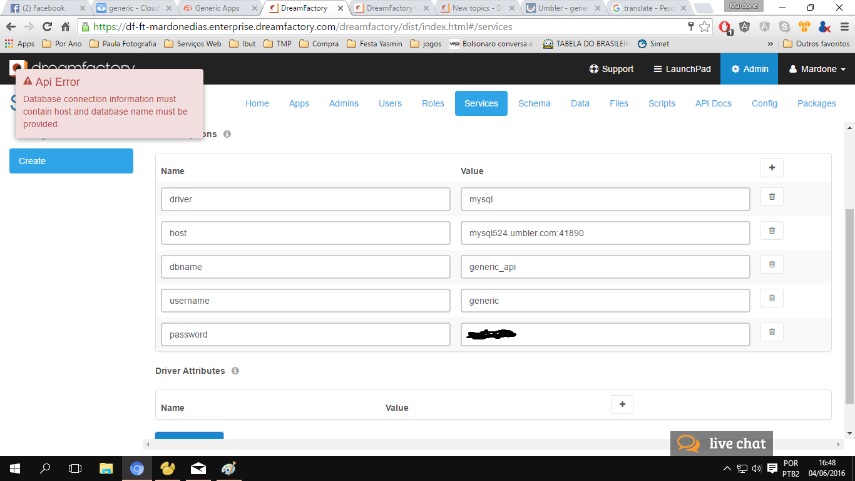Click the Create button in the sidebar

71,161
